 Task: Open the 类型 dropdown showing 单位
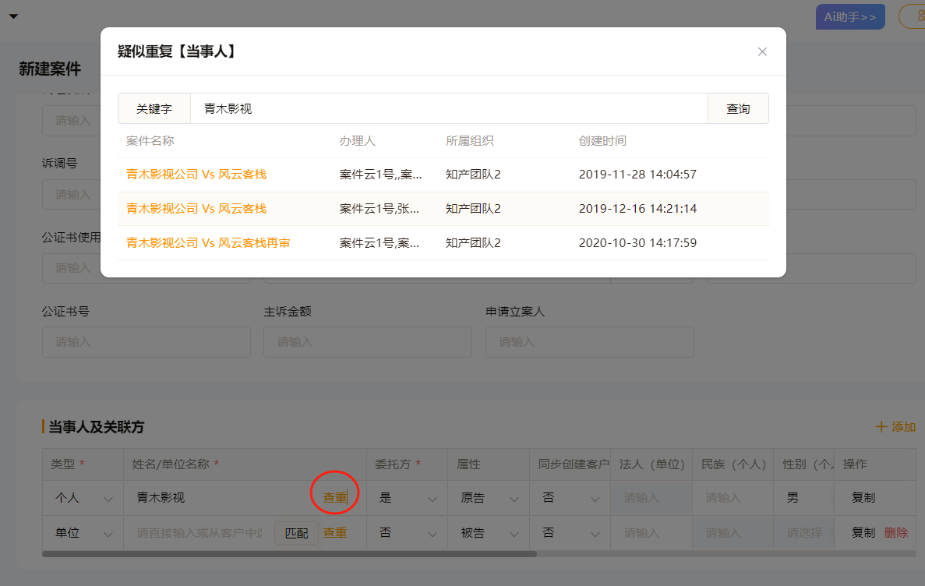tap(82, 533)
